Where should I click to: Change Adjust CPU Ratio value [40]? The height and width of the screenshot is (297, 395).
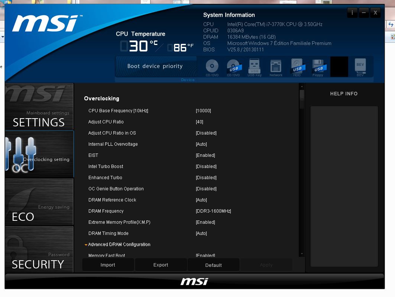[199, 122]
